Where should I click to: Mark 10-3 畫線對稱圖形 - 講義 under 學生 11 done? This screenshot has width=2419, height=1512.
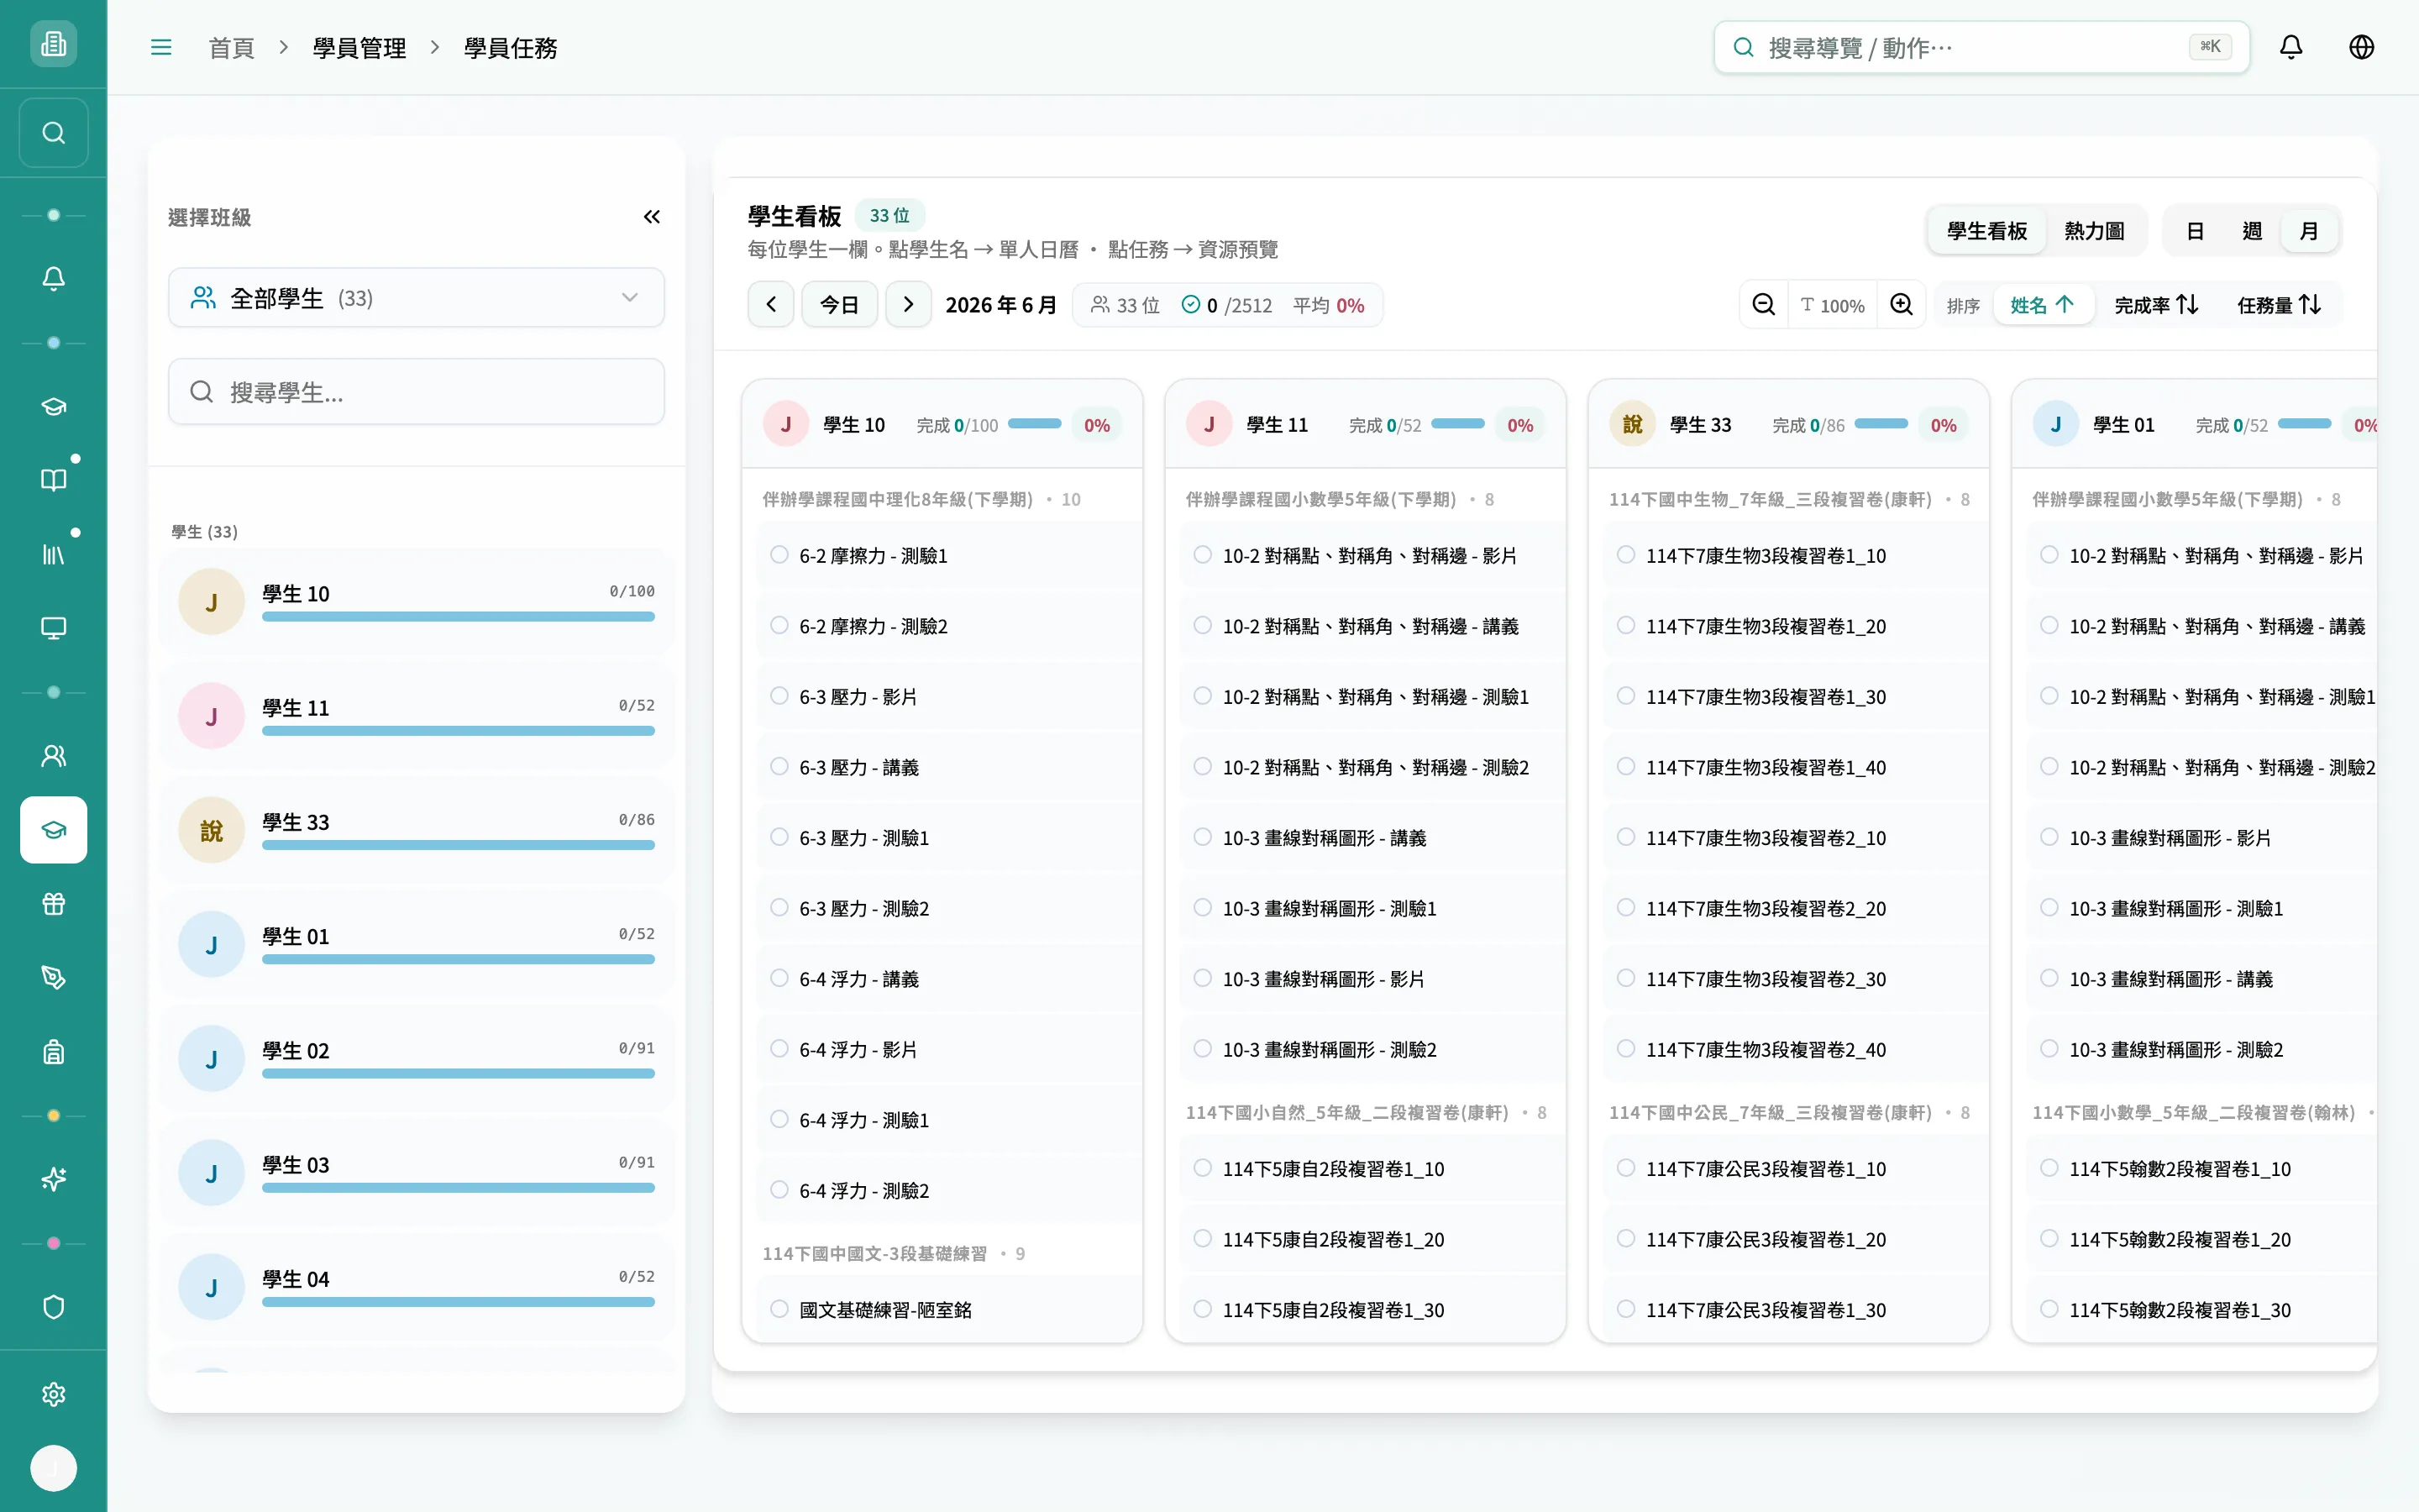coord(1204,837)
